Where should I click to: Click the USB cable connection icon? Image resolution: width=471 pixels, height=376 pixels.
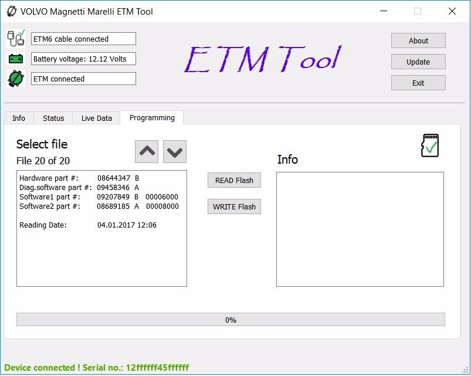coord(15,37)
